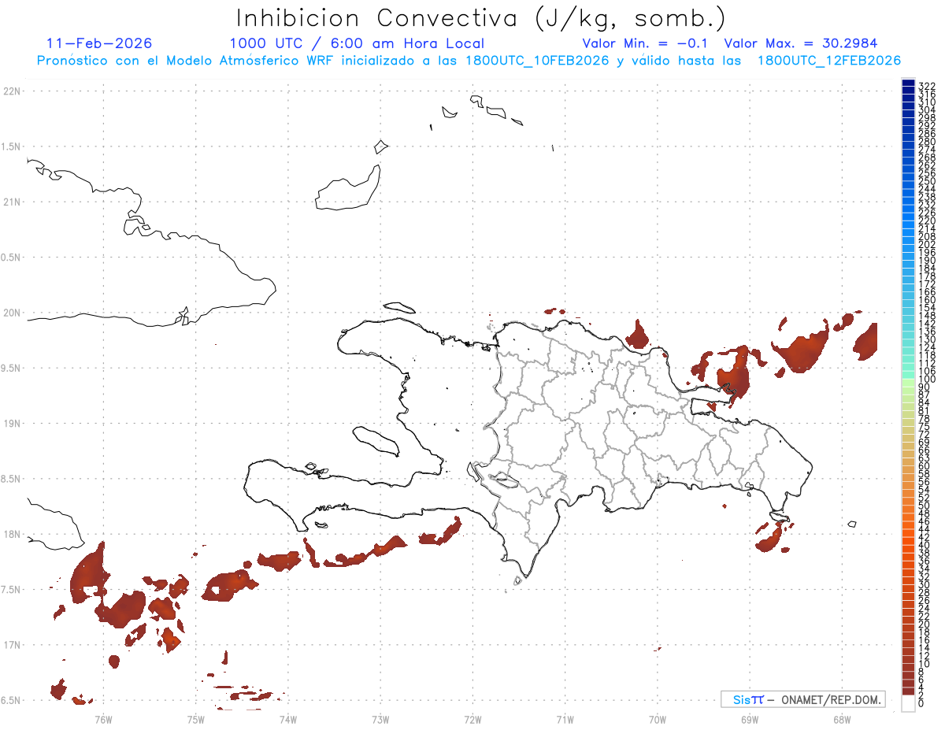
Task: Click the '72W' longitude label
Action: pyautogui.click(x=473, y=718)
